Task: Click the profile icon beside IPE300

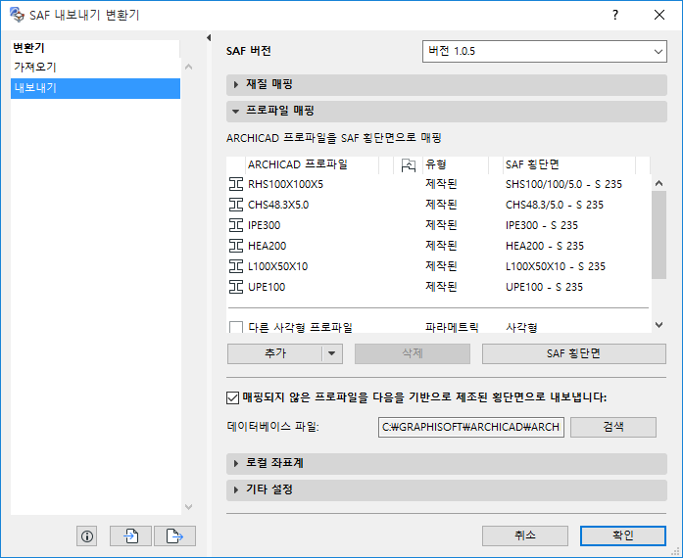Action: tap(235, 225)
